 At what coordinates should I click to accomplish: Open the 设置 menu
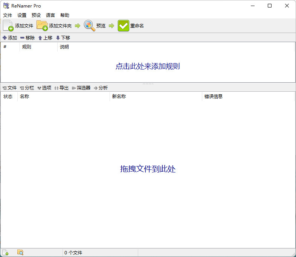pyautogui.click(x=22, y=15)
